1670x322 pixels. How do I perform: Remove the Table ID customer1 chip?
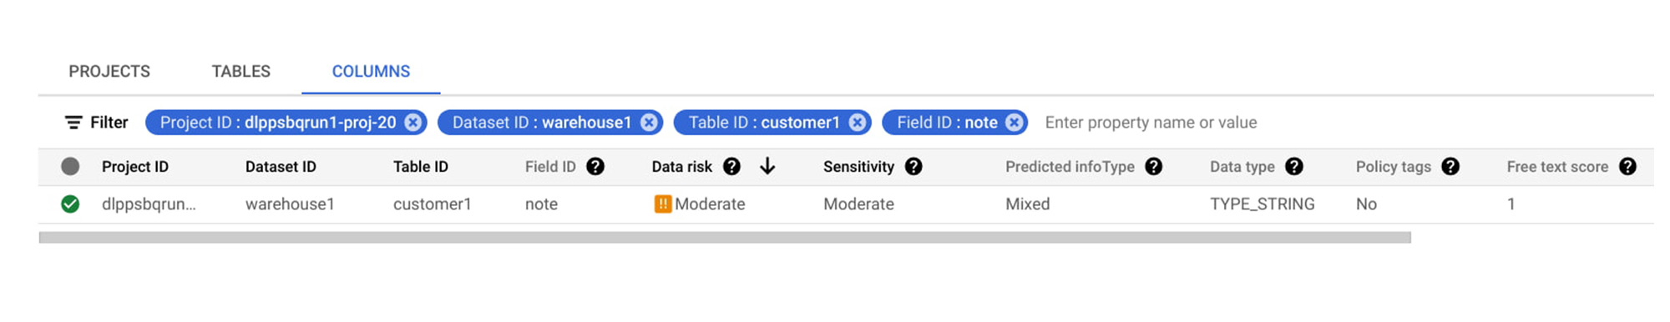tap(858, 123)
